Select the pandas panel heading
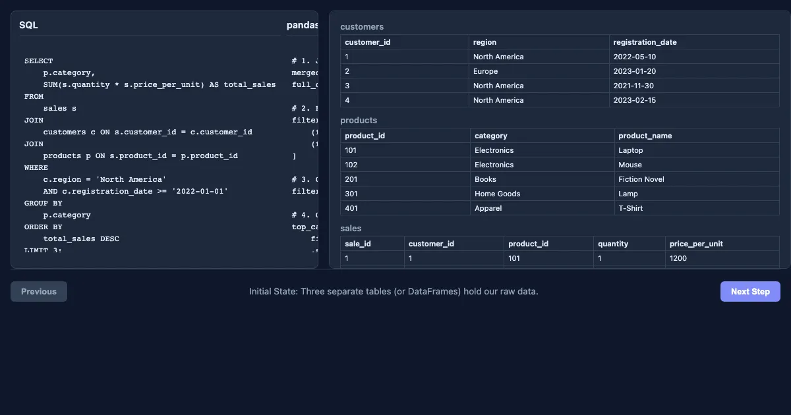This screenshot has width=791, height=415. 303,25
